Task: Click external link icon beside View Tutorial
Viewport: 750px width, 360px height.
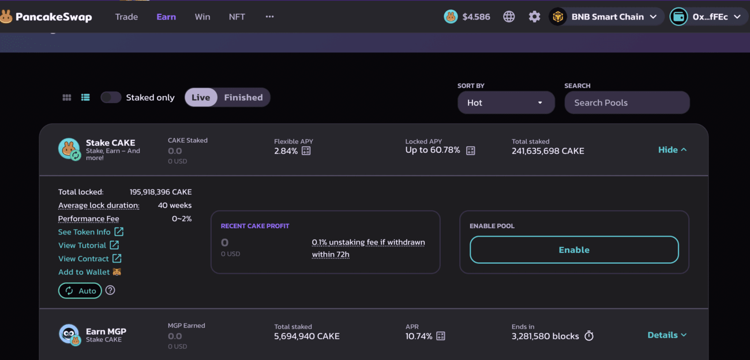Action: [x=114, y=245]
